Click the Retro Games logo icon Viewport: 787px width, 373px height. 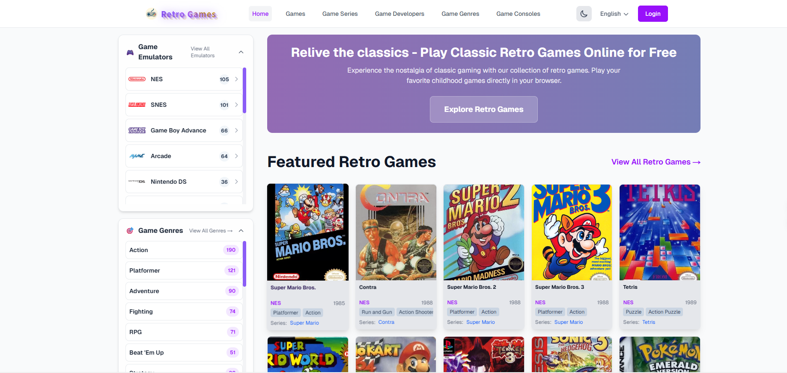pos(151,14)
